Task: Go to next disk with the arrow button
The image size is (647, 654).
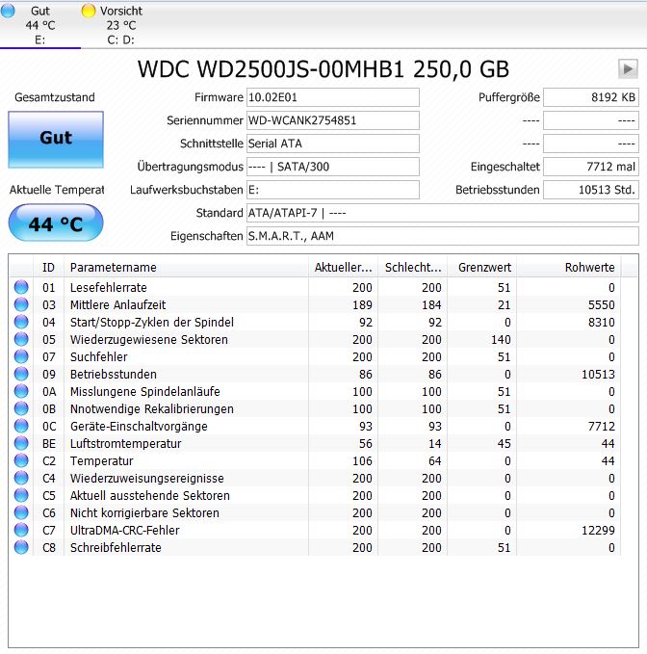Action: pyautogui.click(x=628, y=68)
